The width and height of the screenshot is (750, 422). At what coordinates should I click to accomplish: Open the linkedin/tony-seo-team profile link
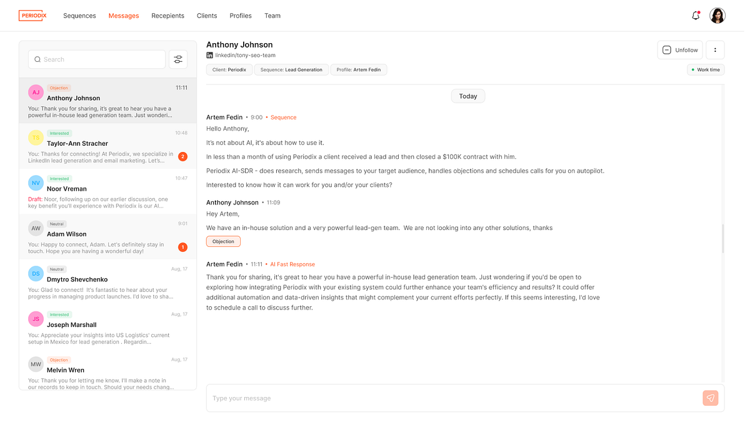coord(246,56)
